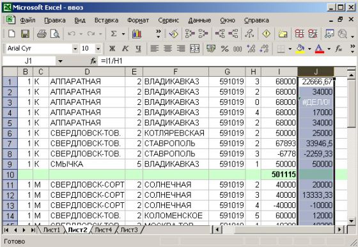Launch the Chart Wizard

137,34
